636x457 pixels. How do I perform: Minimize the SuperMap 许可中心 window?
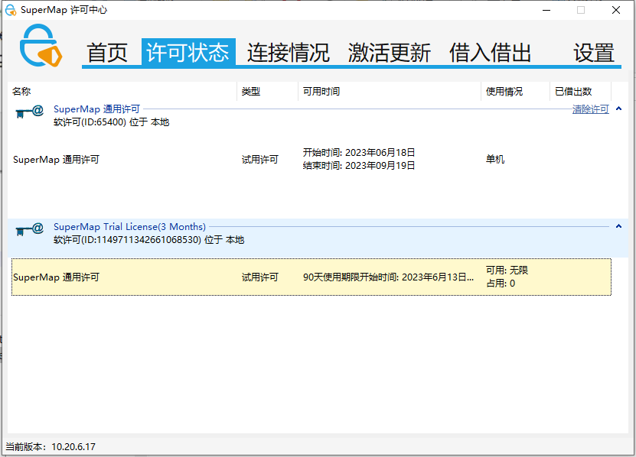coord(546,10)
